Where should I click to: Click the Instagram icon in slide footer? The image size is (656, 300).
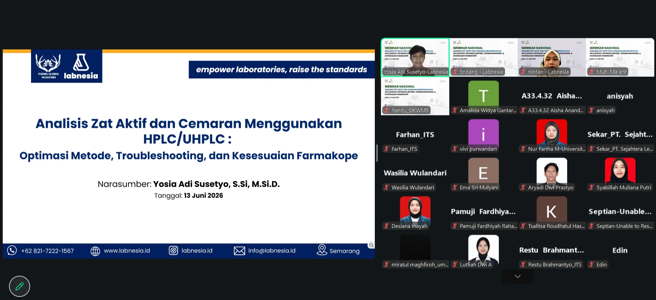[x=174, y=251]
